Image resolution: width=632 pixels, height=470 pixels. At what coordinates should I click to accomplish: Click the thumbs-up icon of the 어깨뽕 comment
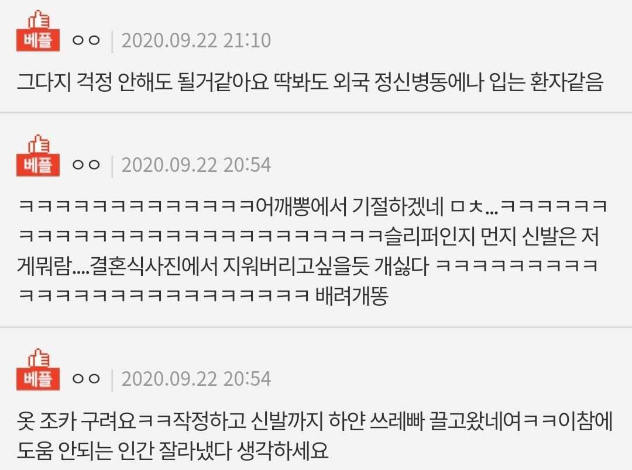39,144
